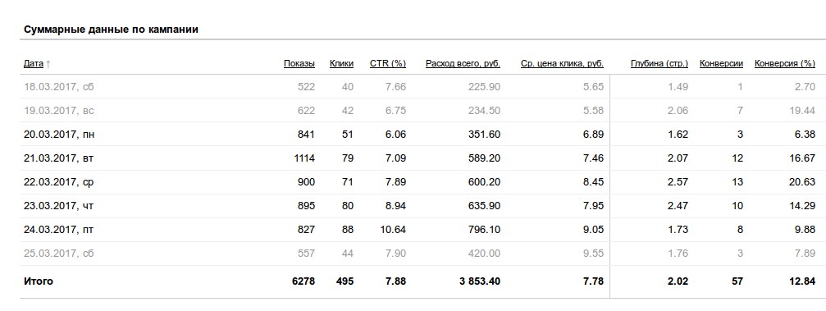Click the Суммарные данные по кампании heading

[112, 30]
